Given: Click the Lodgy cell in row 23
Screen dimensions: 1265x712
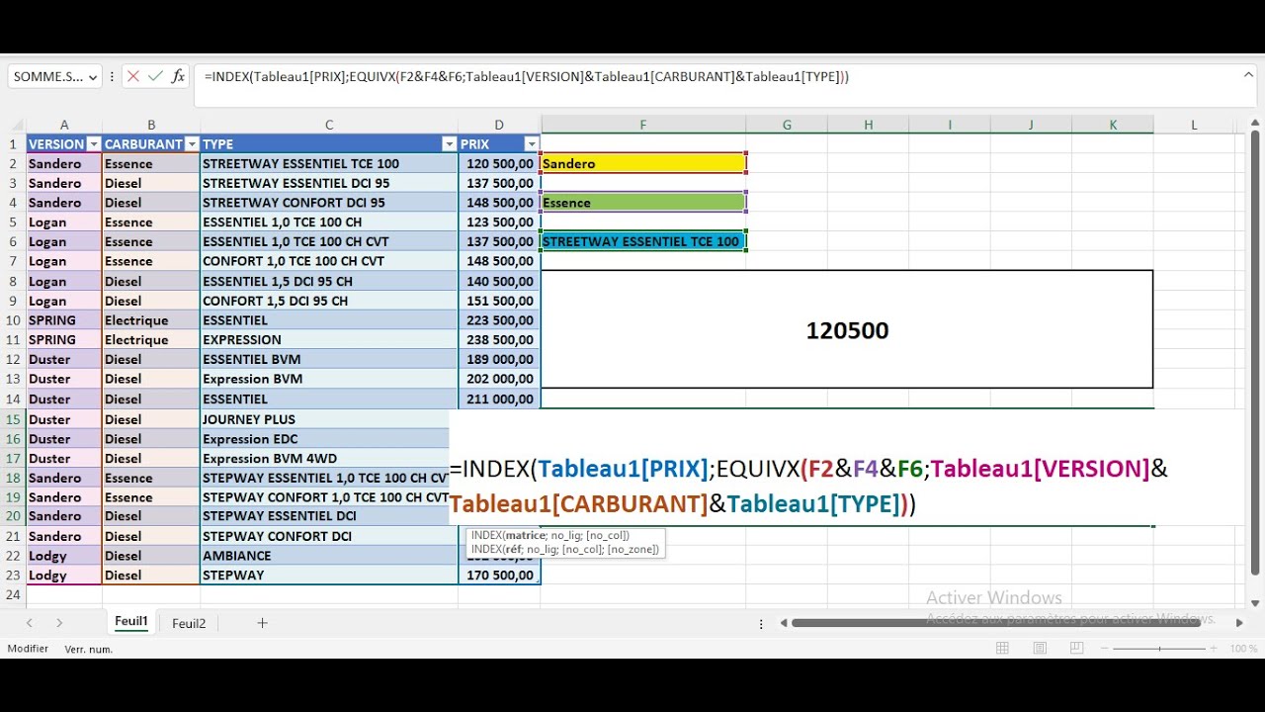Looking at the screenshot, I should 64,576.
